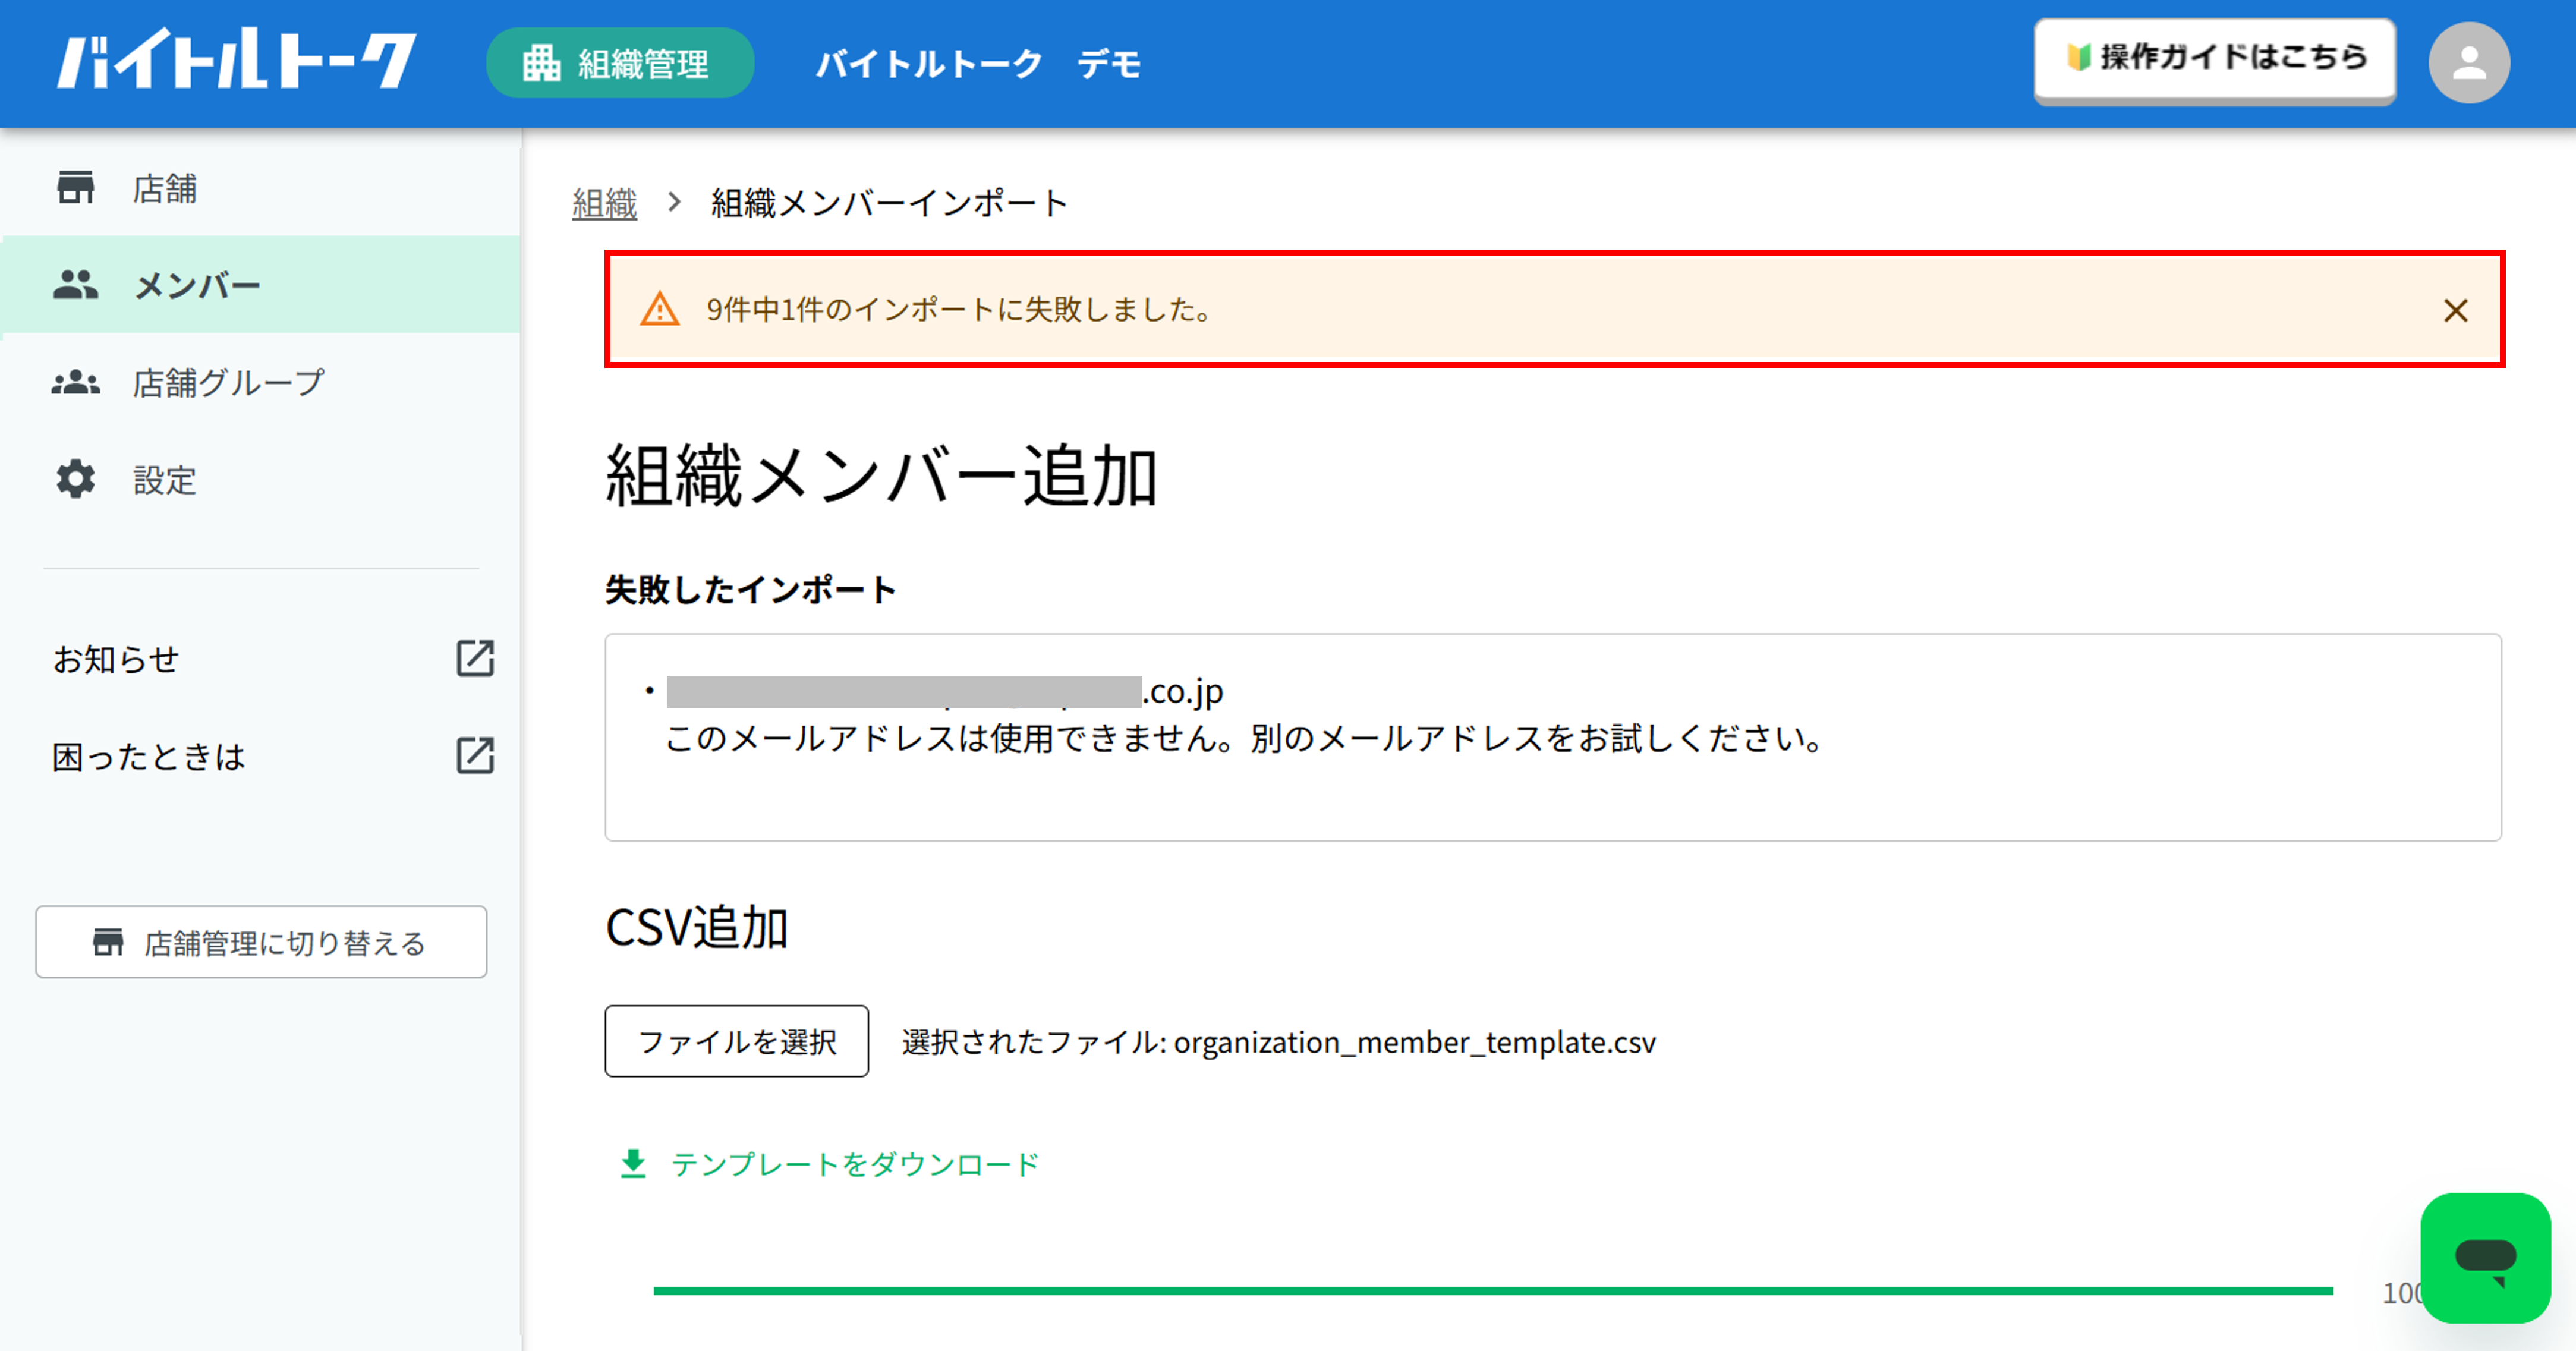Click the CSV追加 heading
Image resolution: width=2576 pixels, height=1351 pixels.
click(697, 927)
